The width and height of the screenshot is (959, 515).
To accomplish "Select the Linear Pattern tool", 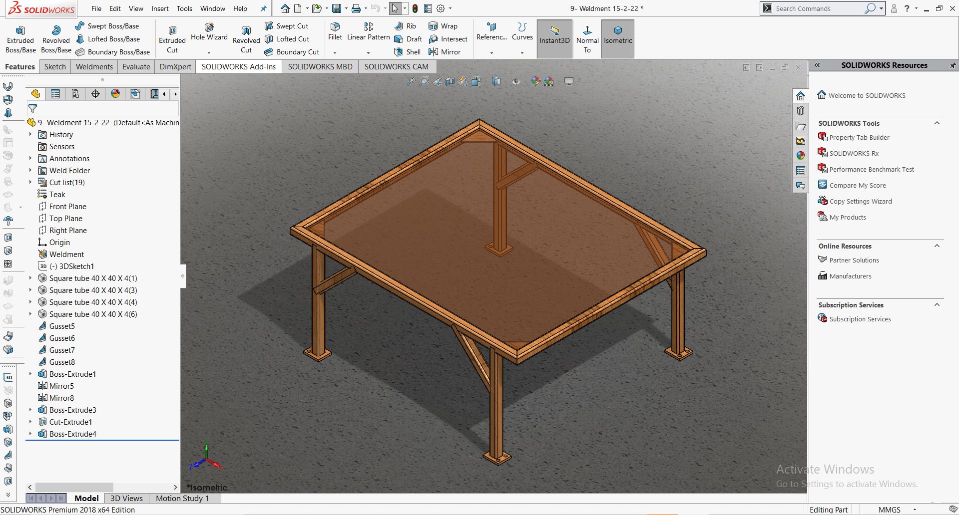I will coord(368,31).
